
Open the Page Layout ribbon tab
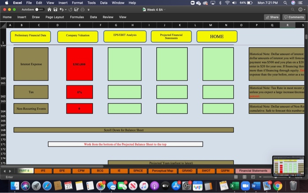click(x=55, y=17)
